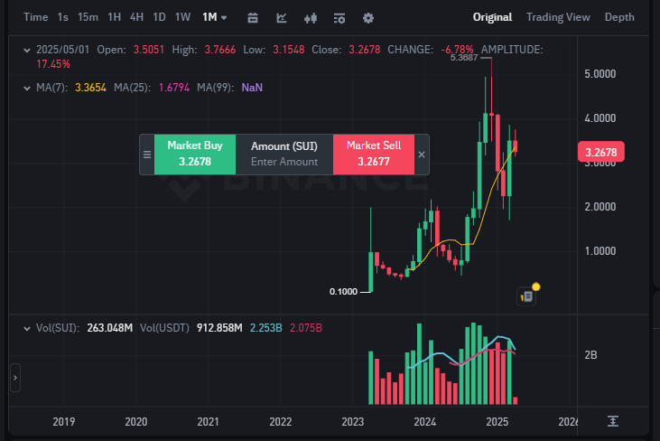The width and height of the screenshot is (660, 441).
Task: Click the 2024 label on time axis
Action: coord(424,422)
